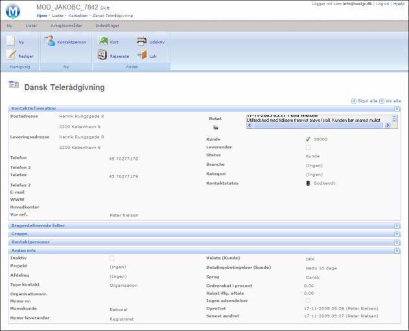Expand the Brugerdefinerede felter section
The height and width of the screenshot is (331, 409).
point(397,225)
